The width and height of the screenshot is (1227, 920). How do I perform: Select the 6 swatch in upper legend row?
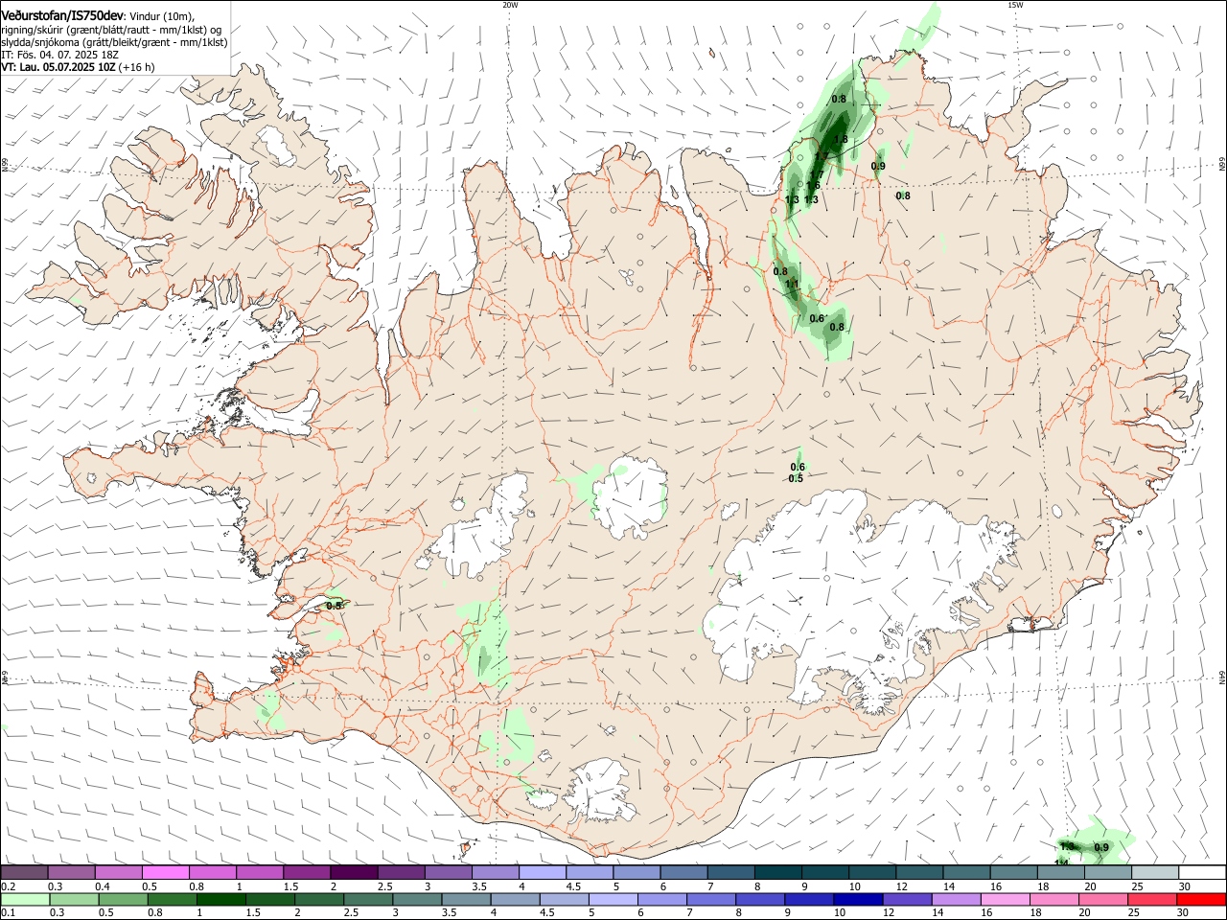pyautogui.click(x=682, y=872)
